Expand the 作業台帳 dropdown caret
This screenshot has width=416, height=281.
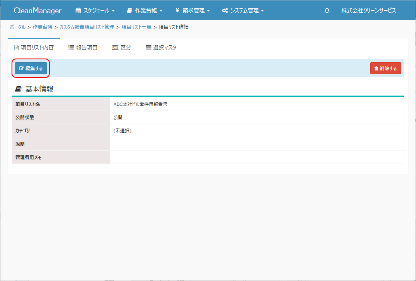[161, 11]
